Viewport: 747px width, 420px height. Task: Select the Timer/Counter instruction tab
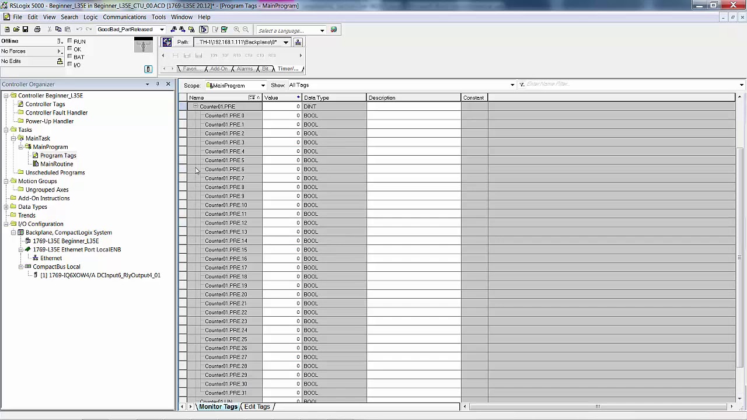288,69
